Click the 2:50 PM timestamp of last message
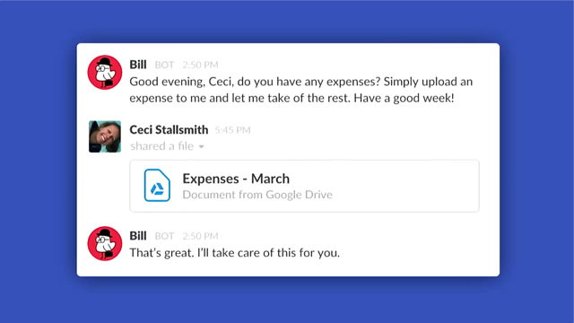 [x=200, y=236]
